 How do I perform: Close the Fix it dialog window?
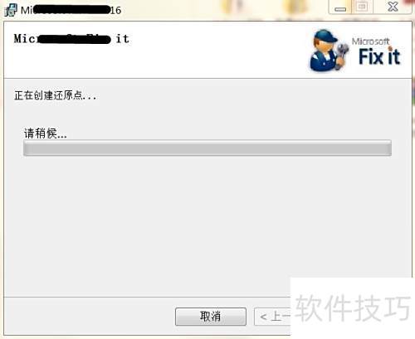(393, 7)
